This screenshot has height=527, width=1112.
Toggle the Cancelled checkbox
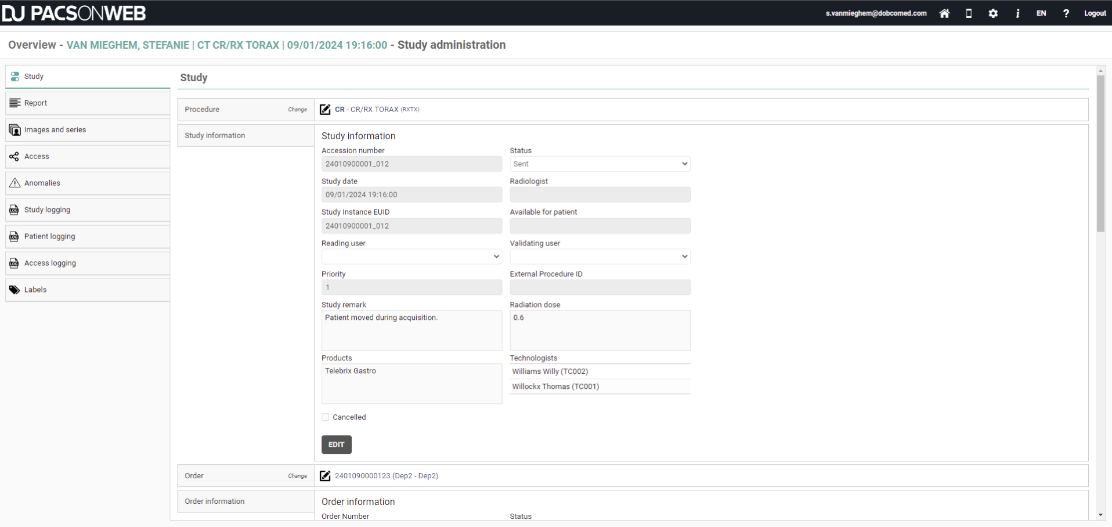coord(326,417)
